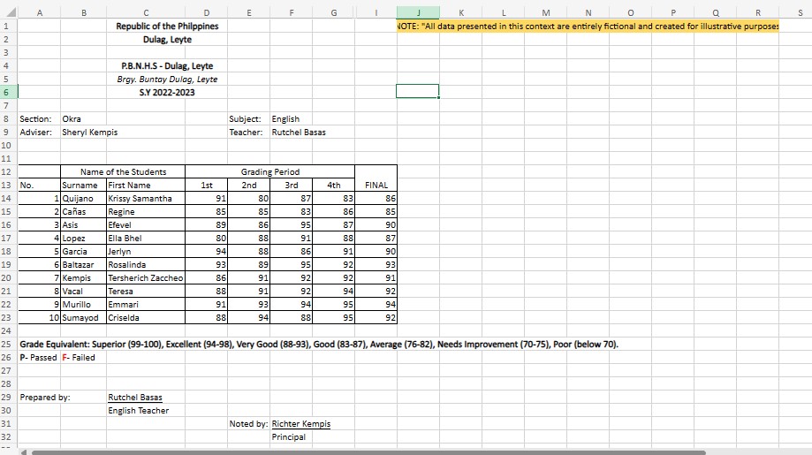Click 'Name of the Students' header cell
812x455 pixels.
tap(123, 172)
